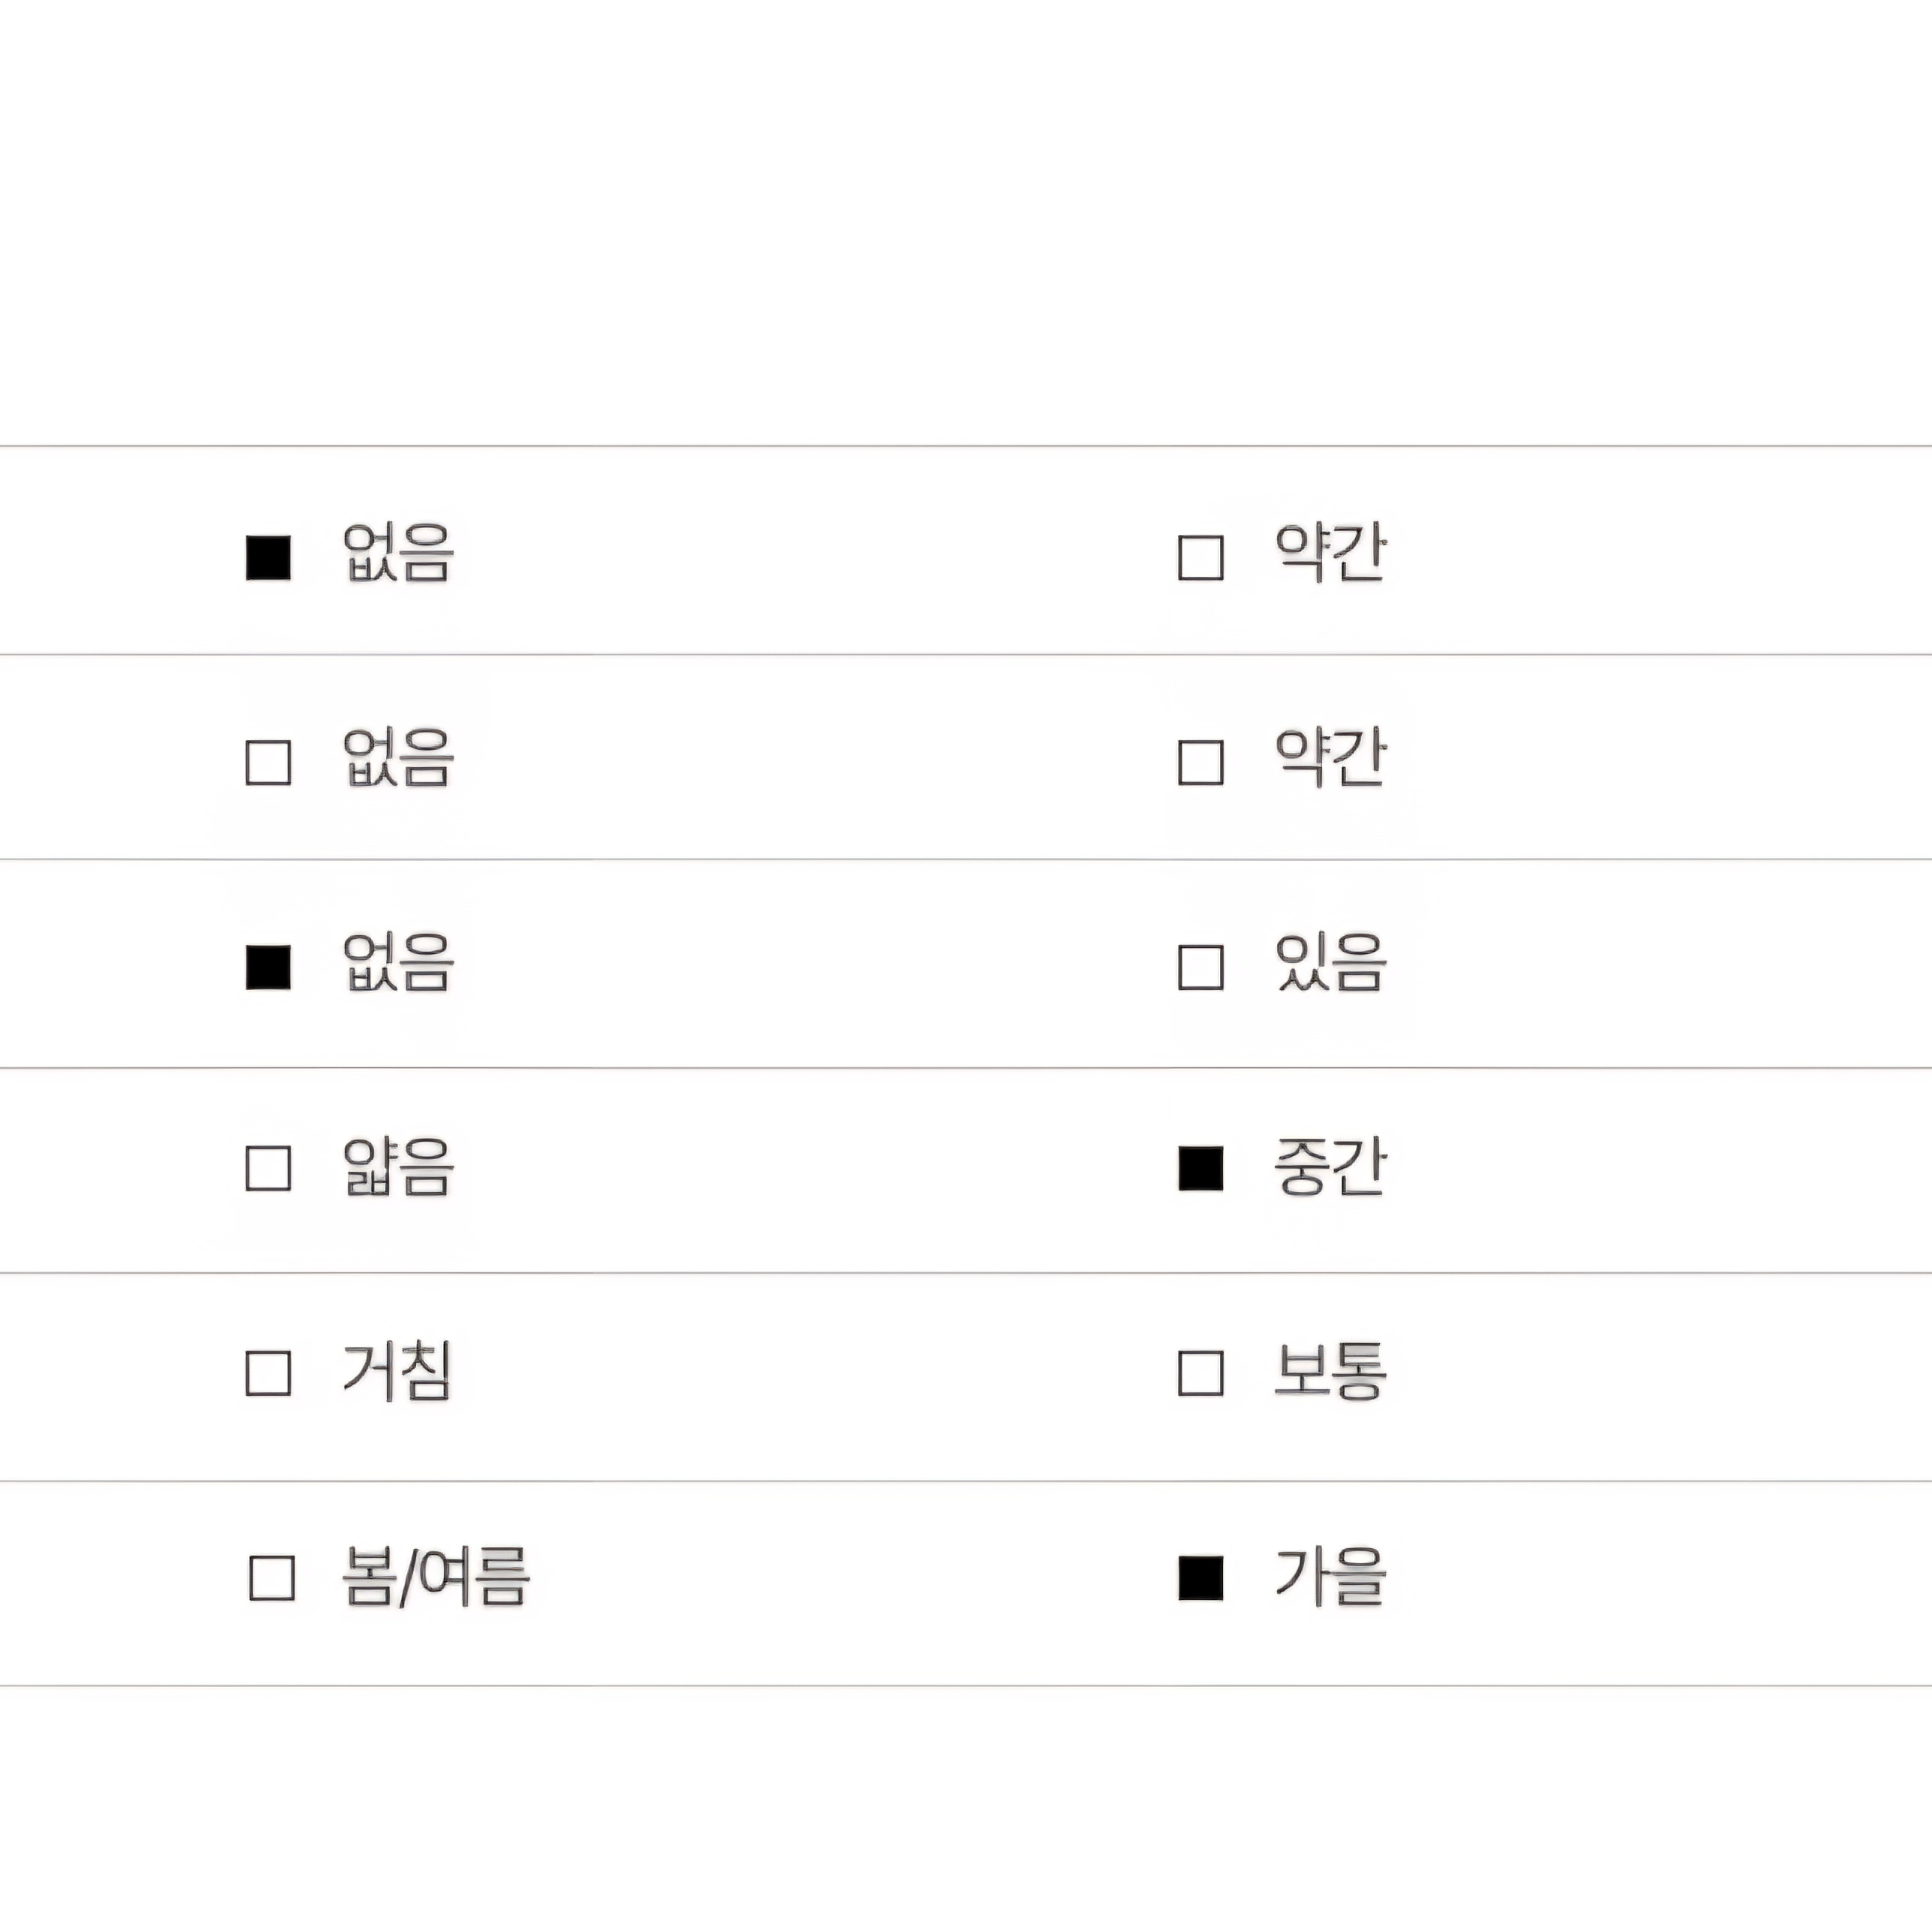Click the 얇음 label text
Image resolution: width=1932 pixels, height=1932 pixels.
tap(398, 1167)
